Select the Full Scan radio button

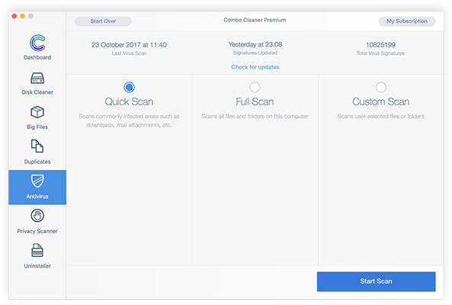pos(255,87)
